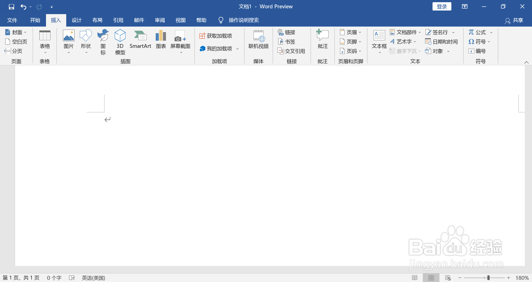Click the word count (0个字)
The image size is (532, 282).
(54, 278)
